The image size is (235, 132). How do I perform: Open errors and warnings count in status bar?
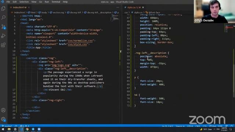[25, 126]
